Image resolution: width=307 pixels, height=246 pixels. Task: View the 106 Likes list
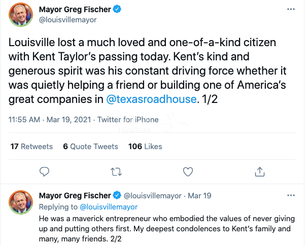coord(145,146)
